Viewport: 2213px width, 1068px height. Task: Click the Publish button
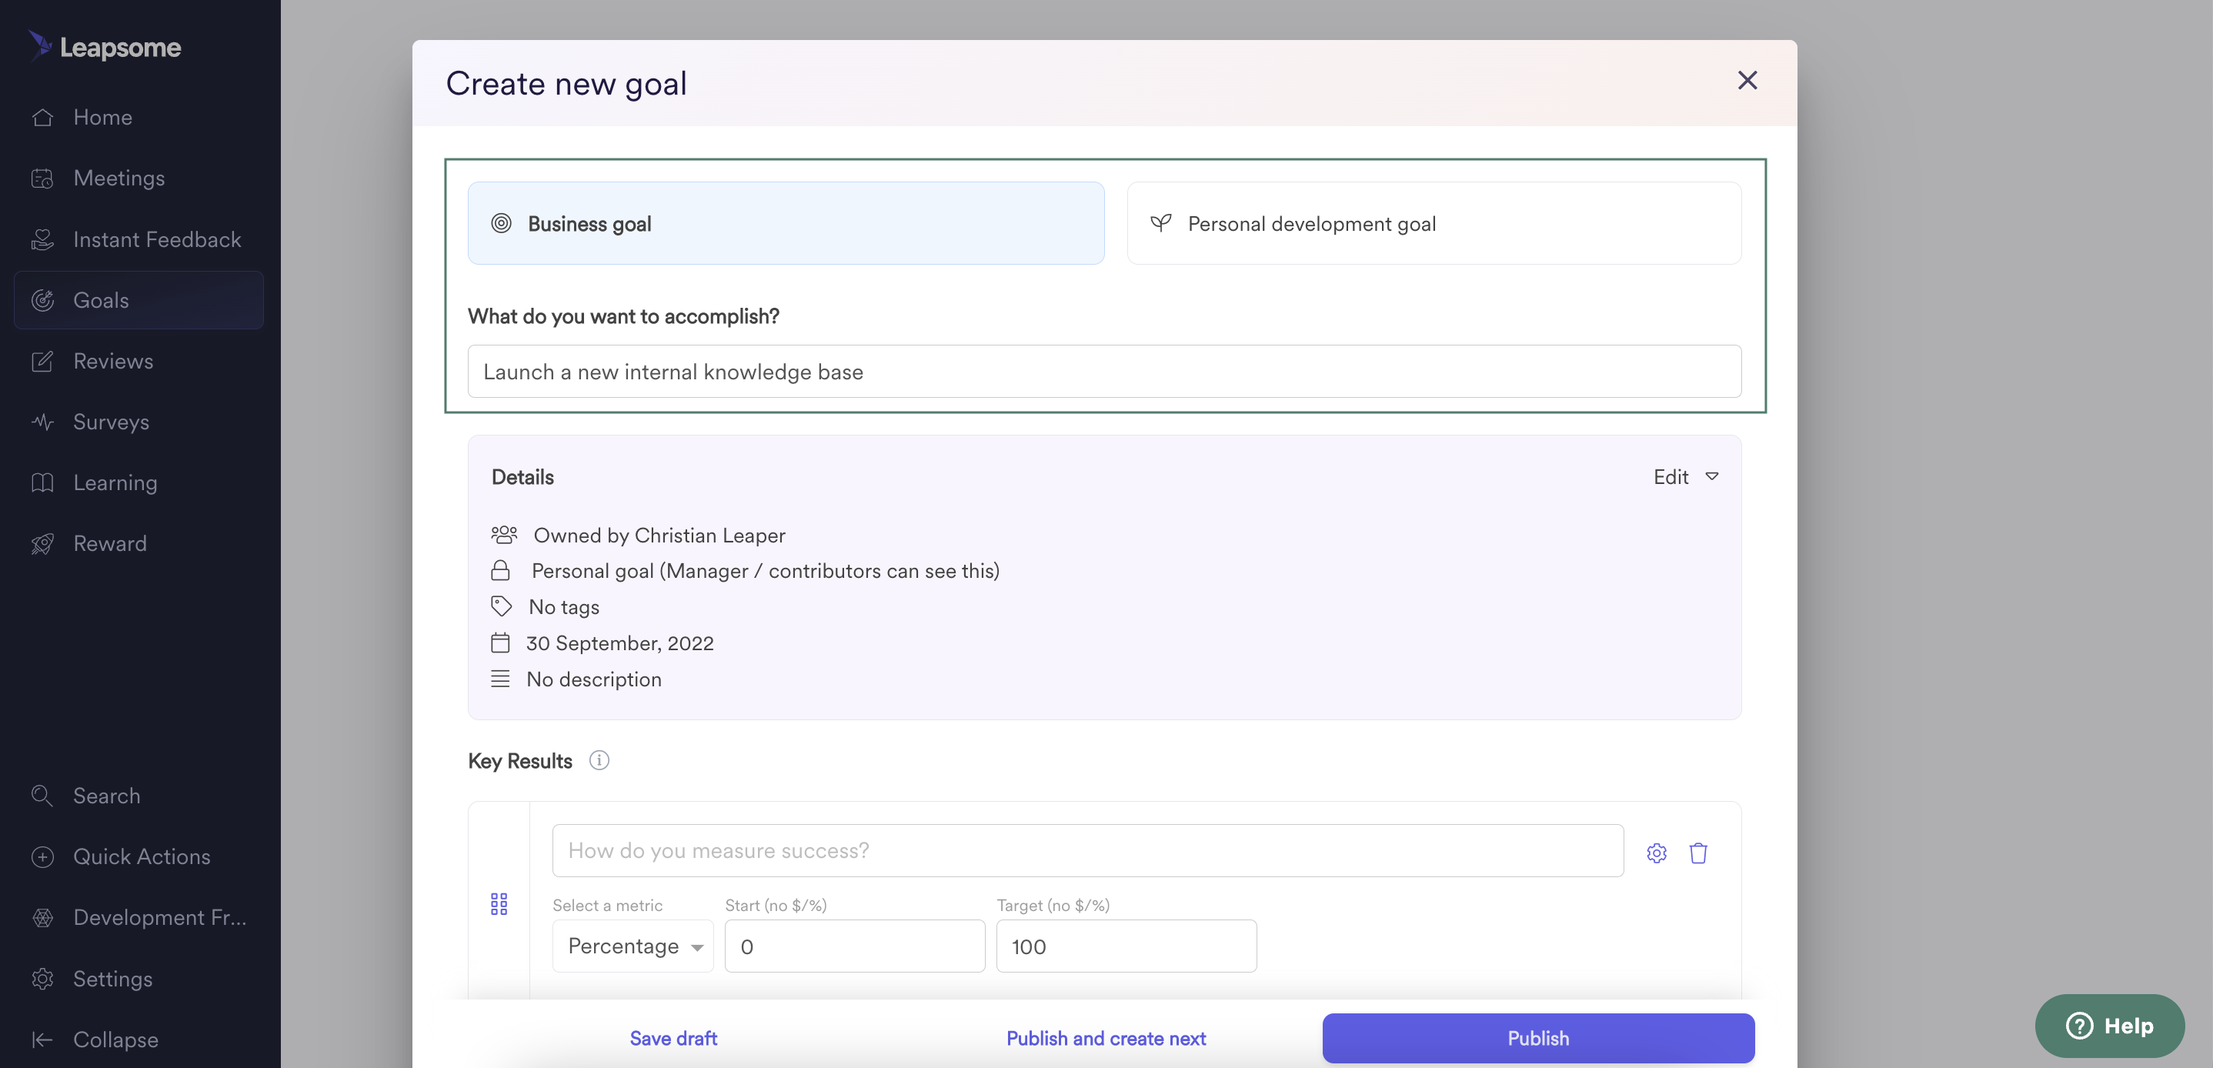point(1537,1039)
